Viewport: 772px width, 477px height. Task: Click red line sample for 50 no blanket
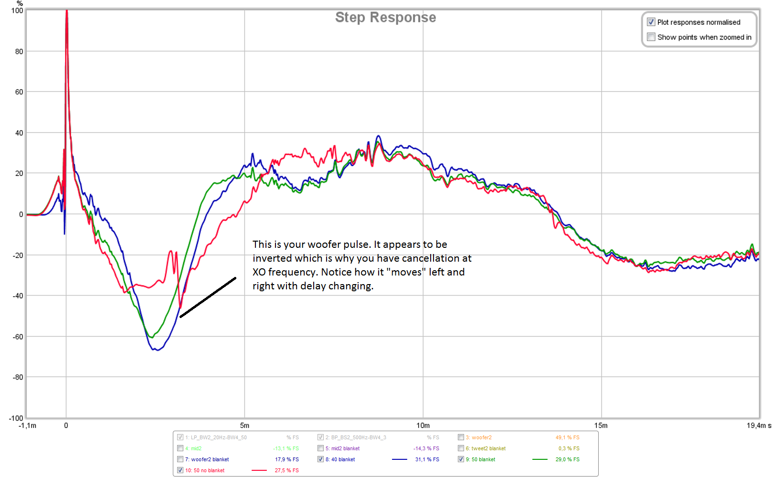click(259, 470)
